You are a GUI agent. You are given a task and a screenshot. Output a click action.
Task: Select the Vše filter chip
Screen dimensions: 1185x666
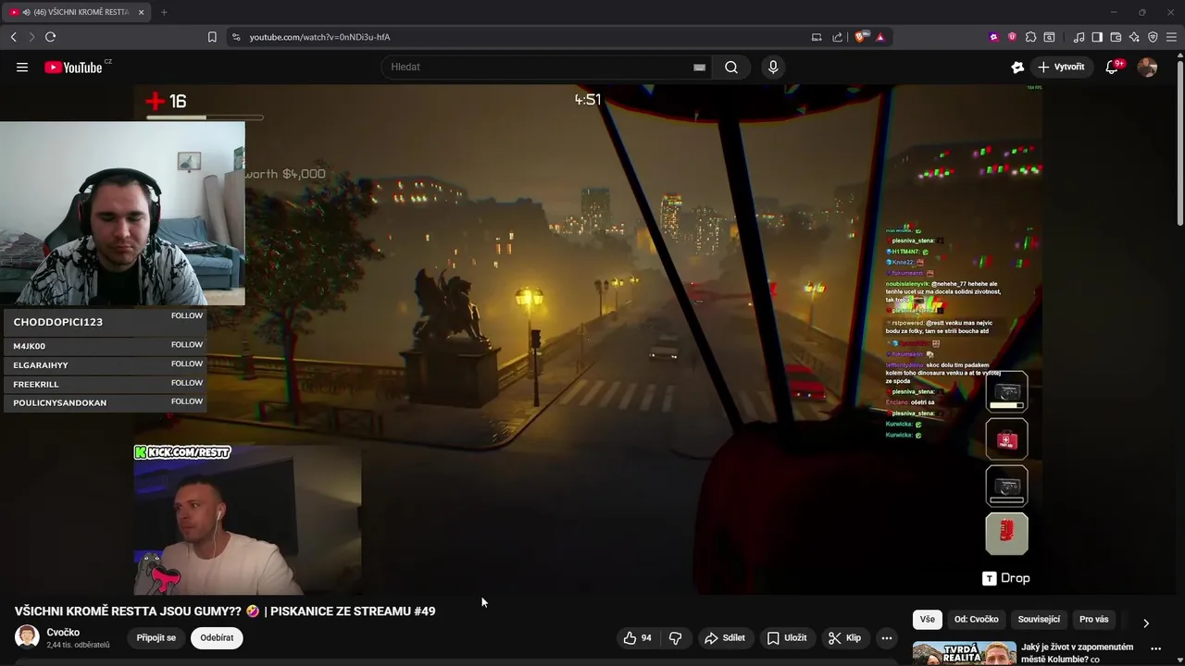[x=927, y=619]
